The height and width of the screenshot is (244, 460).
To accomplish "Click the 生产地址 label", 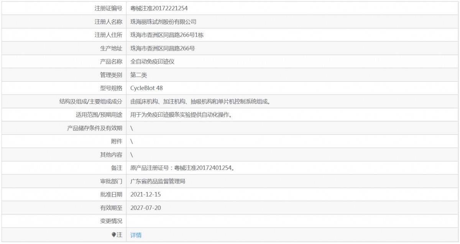I will [x=111, y=48].
